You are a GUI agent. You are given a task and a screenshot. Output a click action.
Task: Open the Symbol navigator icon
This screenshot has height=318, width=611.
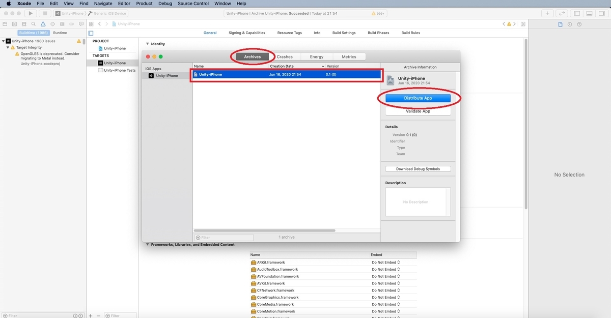tap(24, 24)
